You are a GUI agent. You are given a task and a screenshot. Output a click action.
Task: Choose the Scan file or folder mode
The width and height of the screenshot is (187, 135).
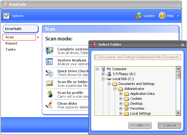pos(67,83)
